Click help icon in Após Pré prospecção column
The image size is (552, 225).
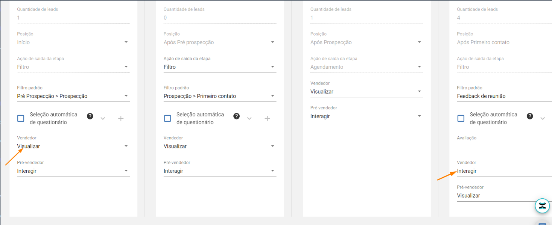tap(236, 116)
